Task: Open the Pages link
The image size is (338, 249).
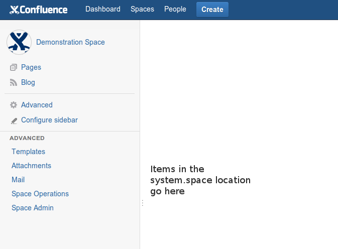Action: [x=31, y=67]
